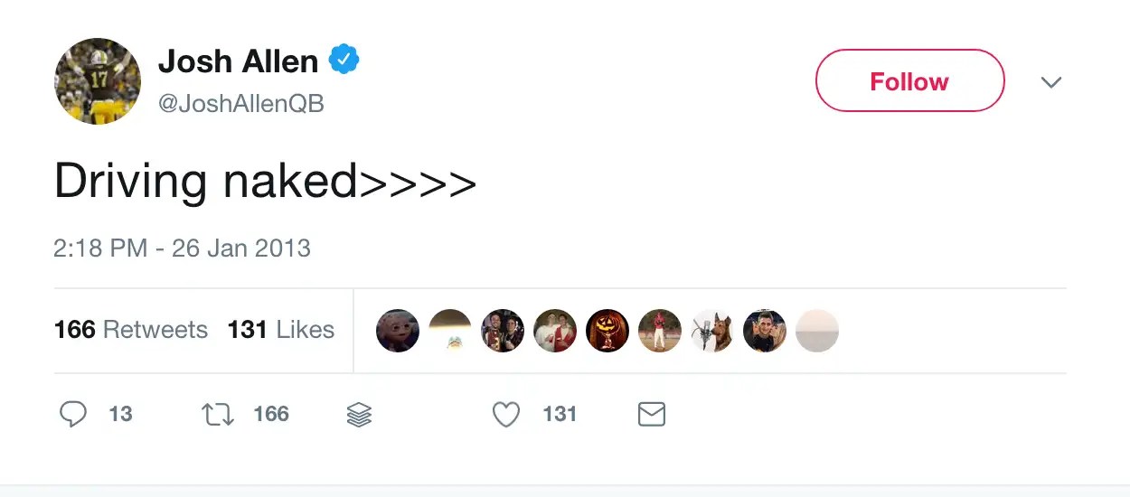
Task: Retweet using the arrows icon
Action: (x=218, y=415)
